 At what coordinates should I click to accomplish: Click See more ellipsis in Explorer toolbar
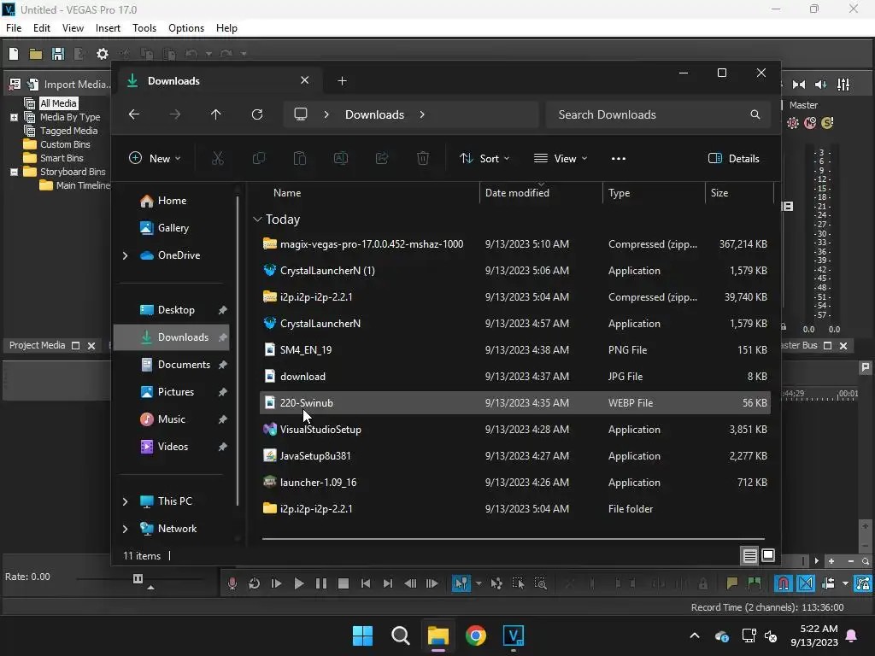click(619, 158)
